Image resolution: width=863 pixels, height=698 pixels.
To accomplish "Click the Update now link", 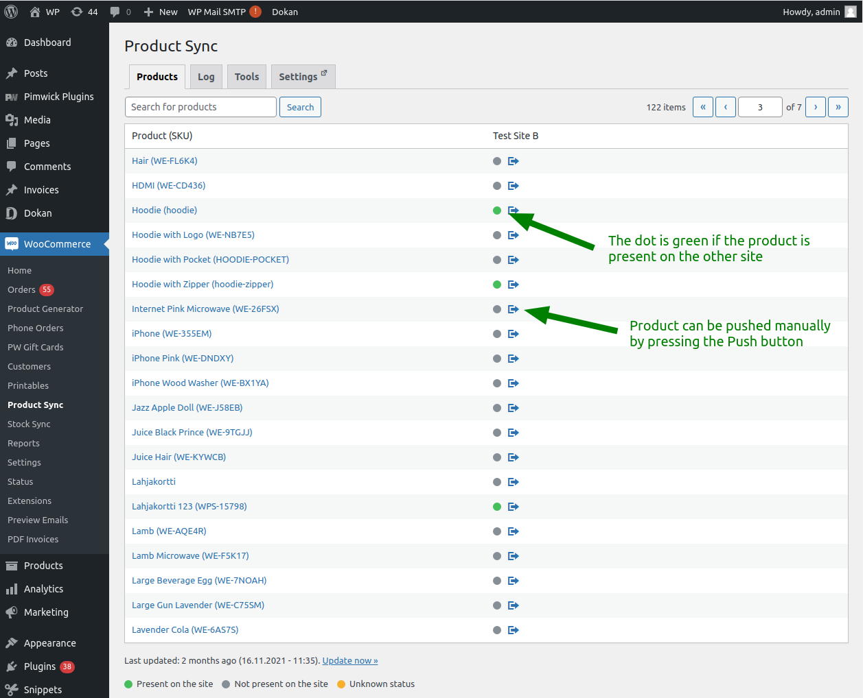I will [349, 660].
